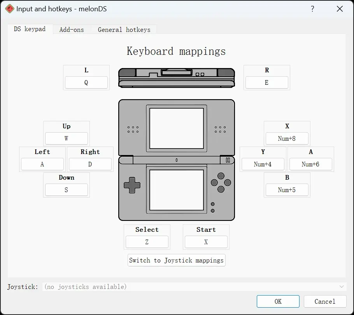The image size is (354, 315).
Task: Click the face buttons on DS illustration
Action: (221, 182)
